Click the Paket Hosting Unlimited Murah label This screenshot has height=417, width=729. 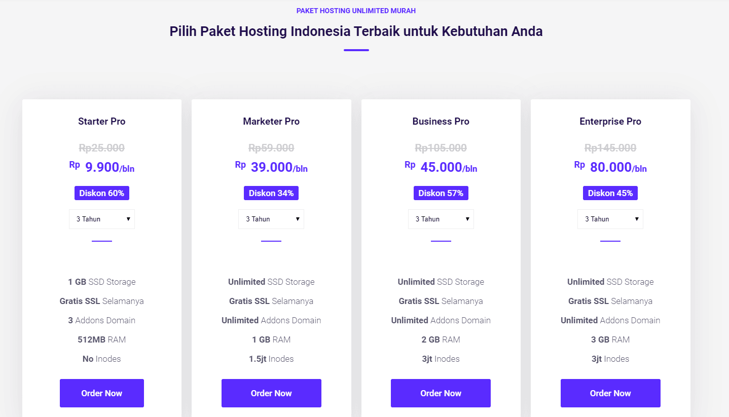356,11
